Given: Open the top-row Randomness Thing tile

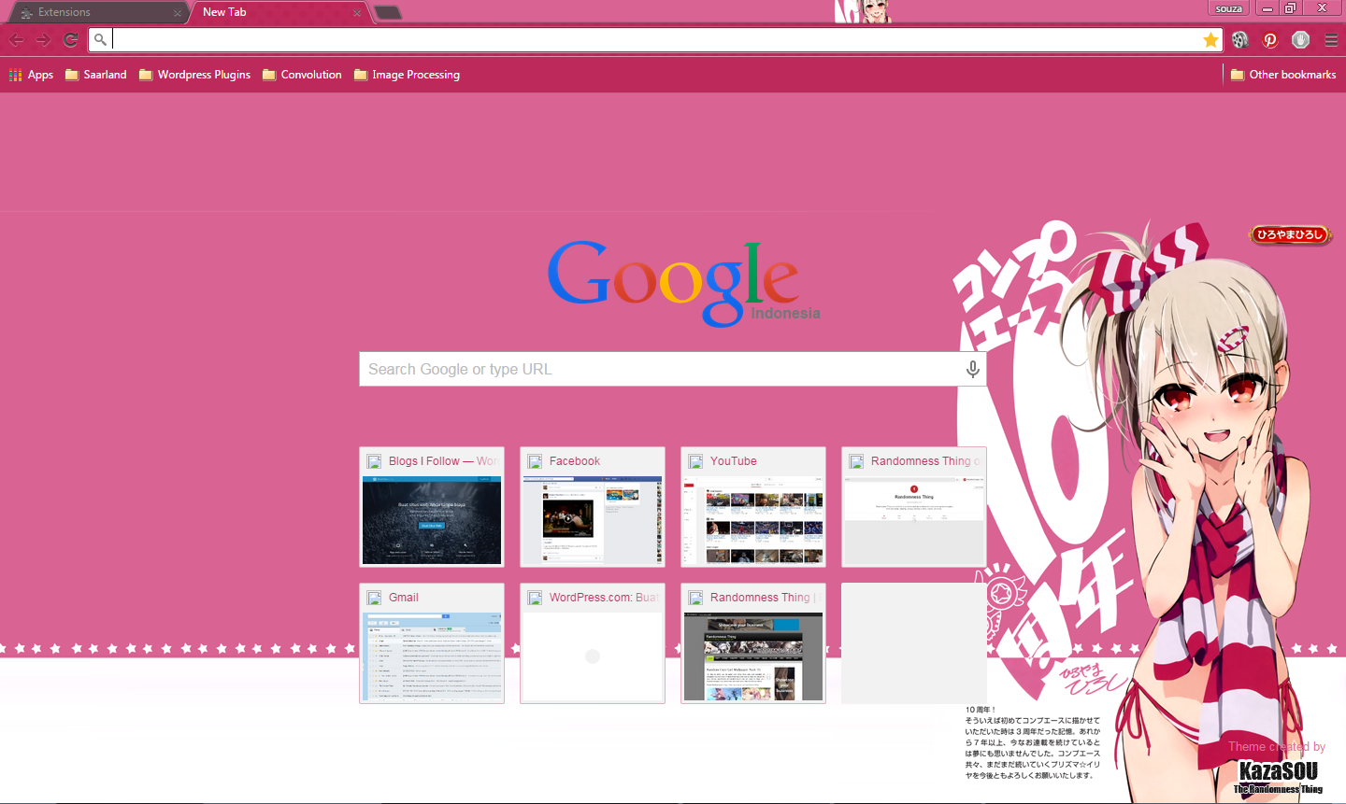Looking at the screenshot, I should tap(914, 507).
